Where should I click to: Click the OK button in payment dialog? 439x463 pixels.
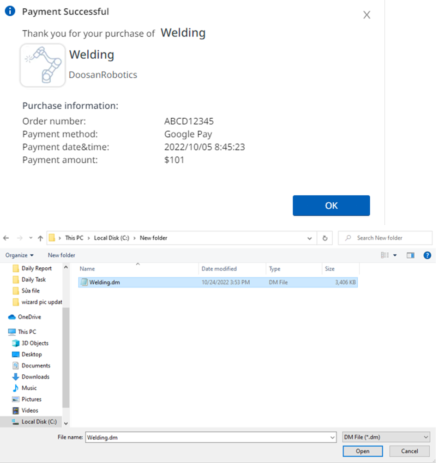point(331,205)
